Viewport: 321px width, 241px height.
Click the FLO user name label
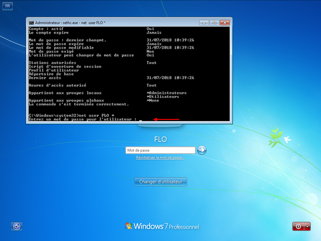tap(160, 140)
